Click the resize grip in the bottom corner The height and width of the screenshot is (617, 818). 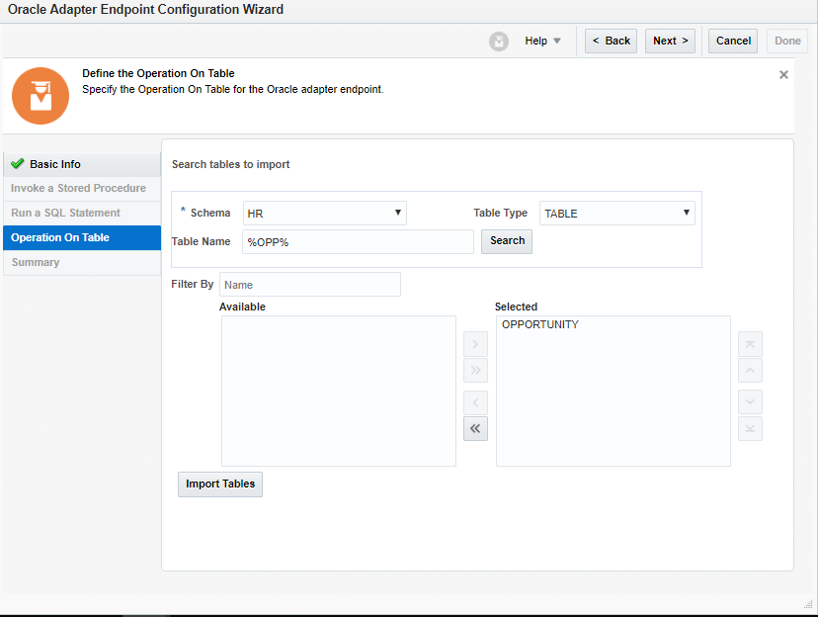pyautogui.click(x=808, y=604)
